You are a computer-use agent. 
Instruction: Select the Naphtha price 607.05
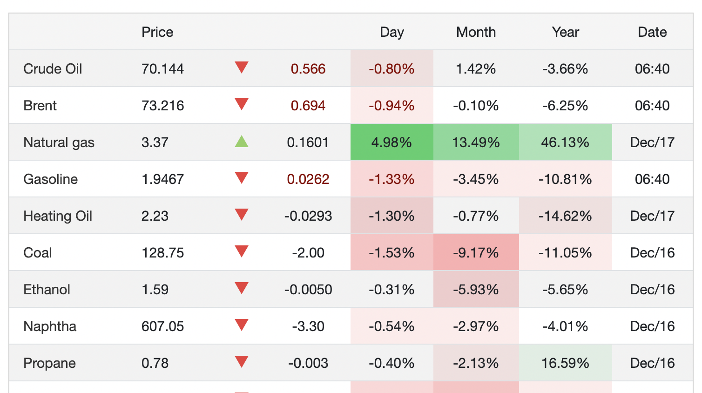[x=163, y=326]
